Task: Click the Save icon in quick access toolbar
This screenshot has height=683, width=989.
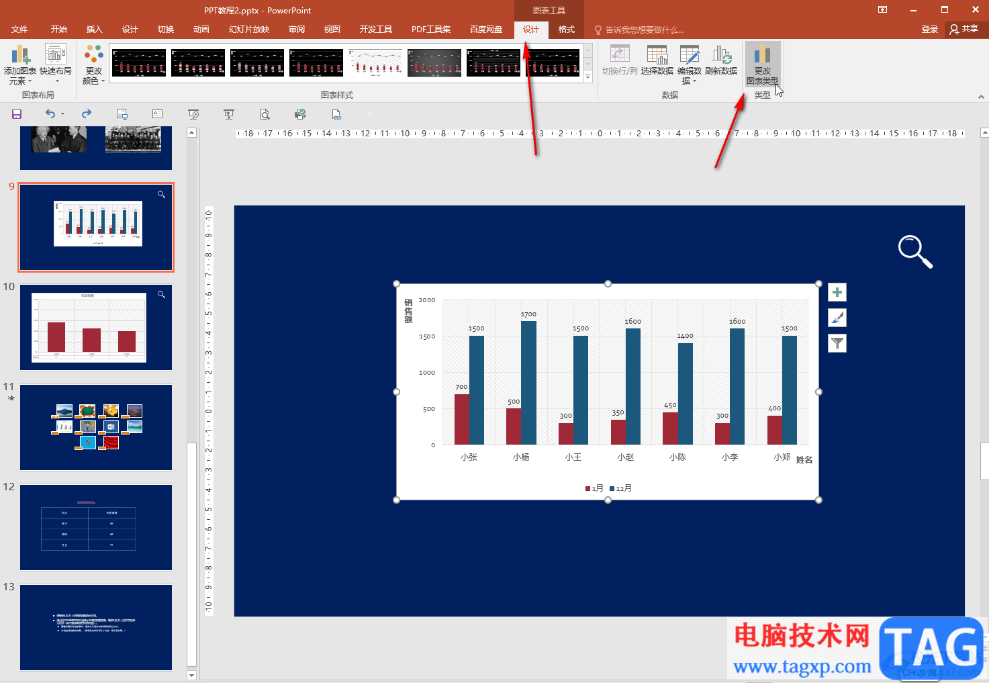Action: coord(17,114)
